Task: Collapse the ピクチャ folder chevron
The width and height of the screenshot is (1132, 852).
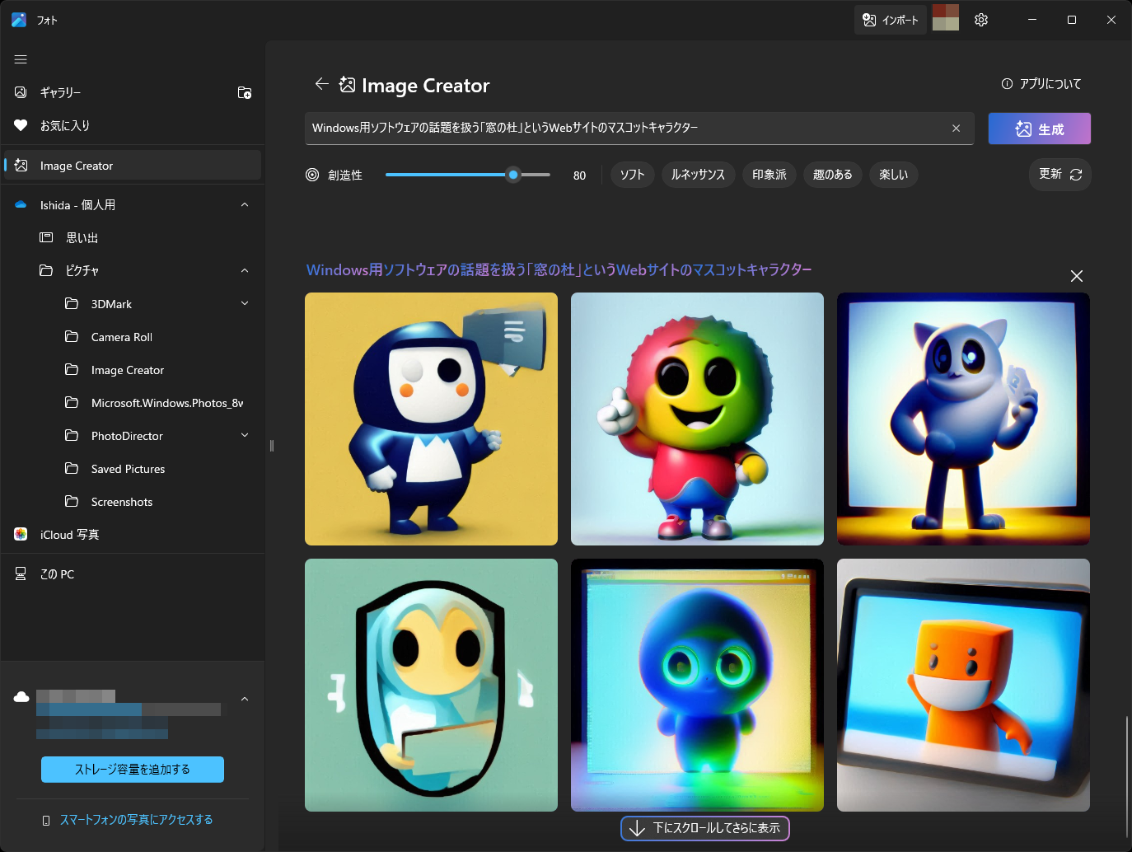Action: point(245,270)
